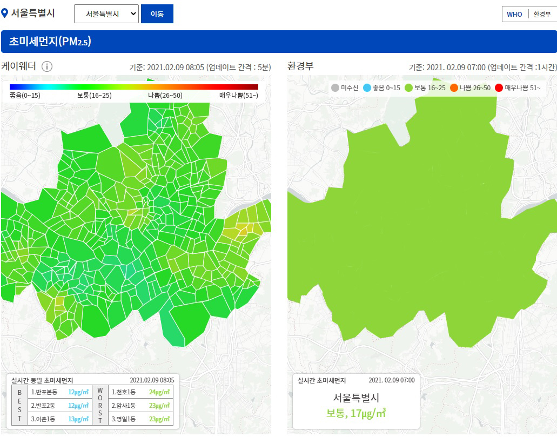The width and height of the screenshot is (557, 437).
Task: Select 3.명일1동 in the WORST list
Action: point(125,419)
